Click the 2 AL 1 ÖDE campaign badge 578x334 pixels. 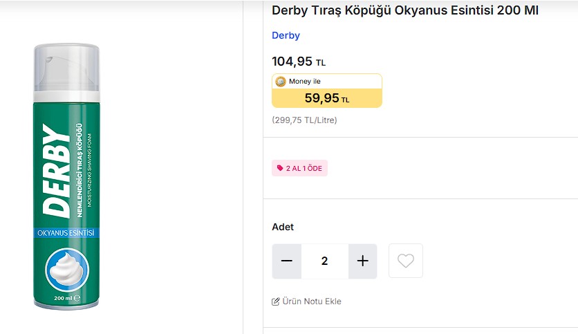point(299,168)
